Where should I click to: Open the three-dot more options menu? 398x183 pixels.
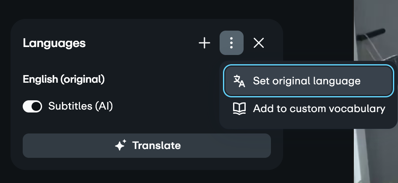click(x=231, y=43)
